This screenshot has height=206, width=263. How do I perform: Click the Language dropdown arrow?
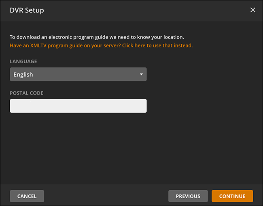coord(141,75)
